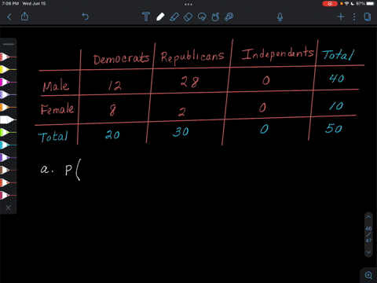The height and width of the screenshot is (283, 377).
Task: Grab the palette handle bar
Action: pos(9,44)
